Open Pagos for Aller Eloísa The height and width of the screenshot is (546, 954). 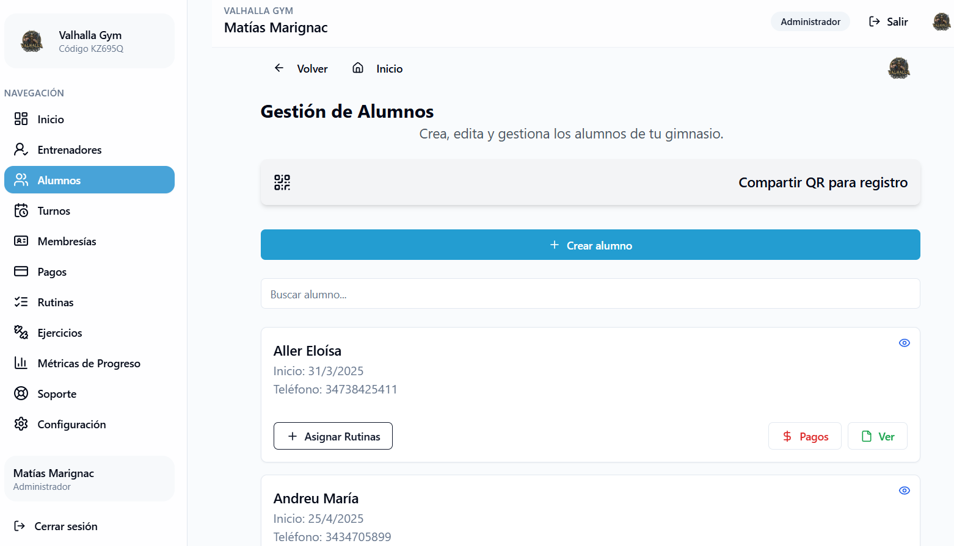click(804, 436)
